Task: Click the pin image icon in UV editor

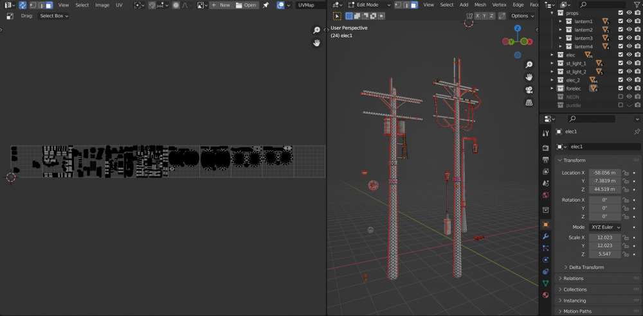Action: (x=266, y=5)
